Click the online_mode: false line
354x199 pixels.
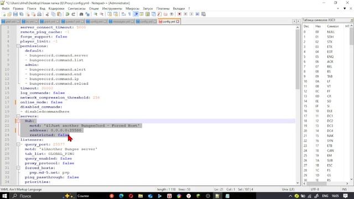tap(41, 102)
